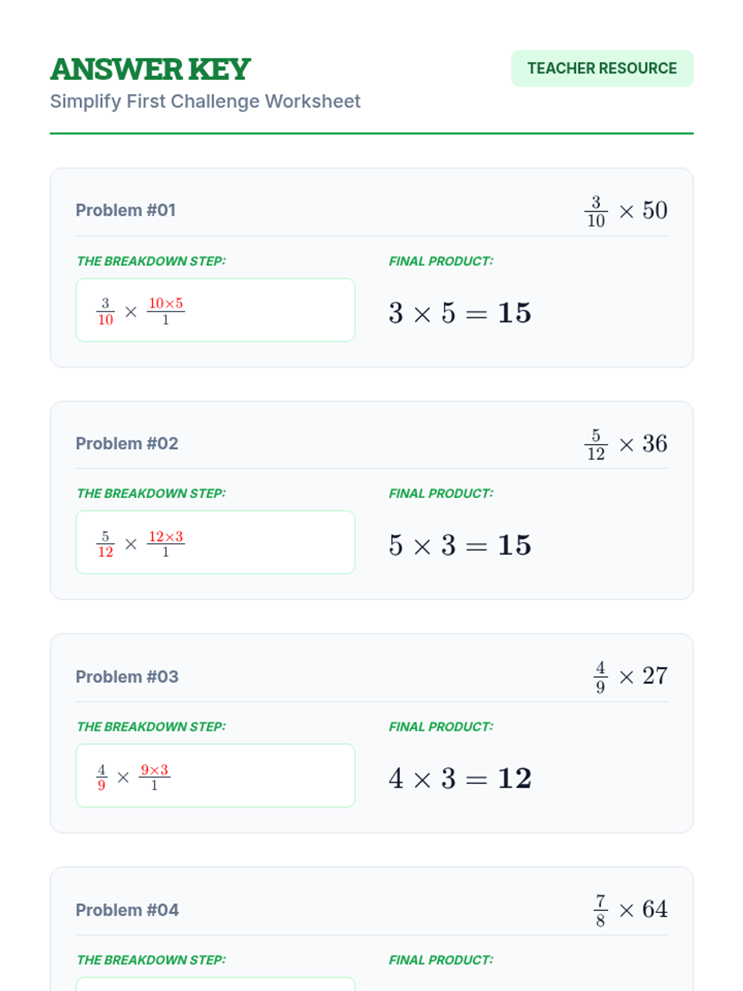Select the 5 × 3 = 15 final product
Screen dimensions: 743x991
tap(459, 546)
